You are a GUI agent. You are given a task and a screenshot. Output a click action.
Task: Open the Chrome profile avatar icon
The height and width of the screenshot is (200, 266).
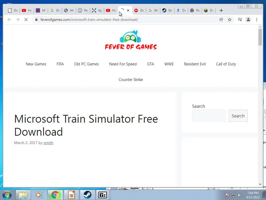tap(248, 20)
